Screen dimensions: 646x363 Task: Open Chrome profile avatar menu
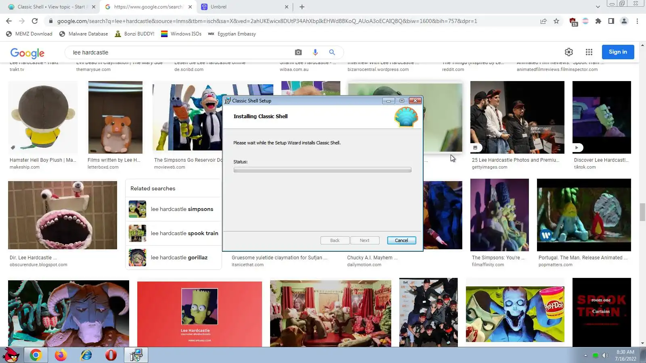pyautogui.click(x=624, y=21)
